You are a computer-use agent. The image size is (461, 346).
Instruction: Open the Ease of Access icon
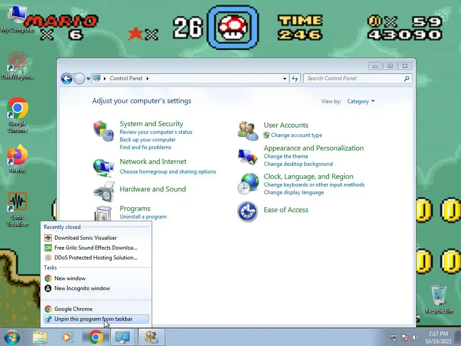[247, 212]
